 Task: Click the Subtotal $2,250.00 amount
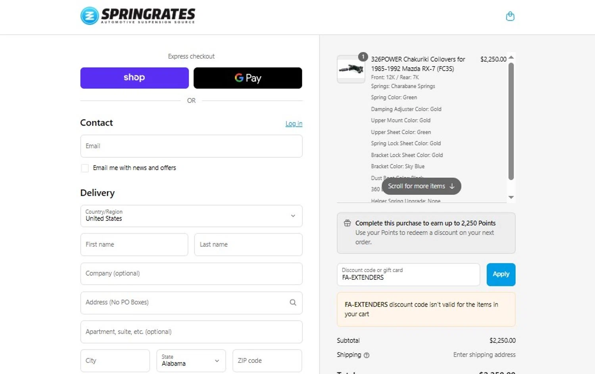pyautogui.click(x=503, y=340)
